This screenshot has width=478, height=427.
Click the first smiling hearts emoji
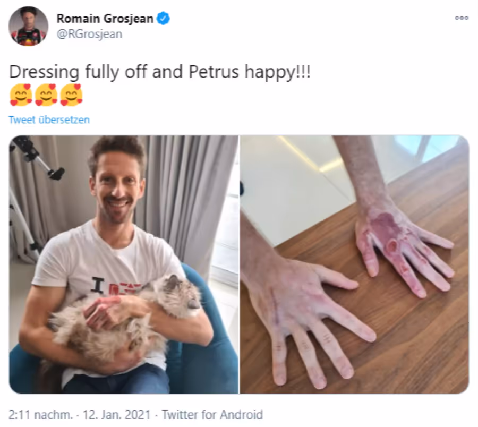point(21,95)
